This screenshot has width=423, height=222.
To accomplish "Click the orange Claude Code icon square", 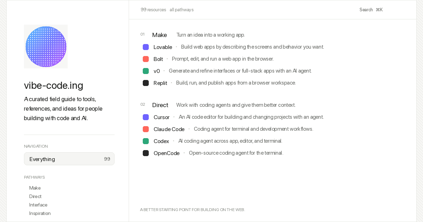I will click(x=146, y=129).
